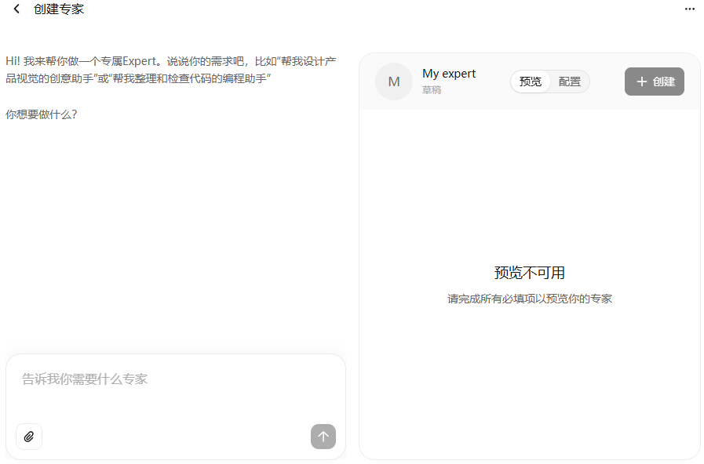Click the expert avatar showing letter M

394,81
